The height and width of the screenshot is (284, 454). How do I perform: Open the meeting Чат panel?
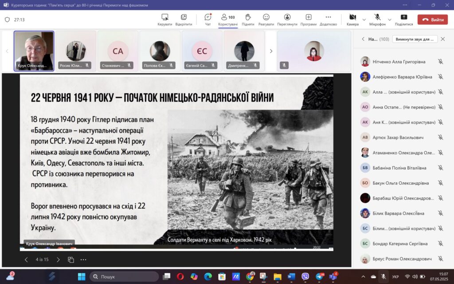tap(208, 20)
